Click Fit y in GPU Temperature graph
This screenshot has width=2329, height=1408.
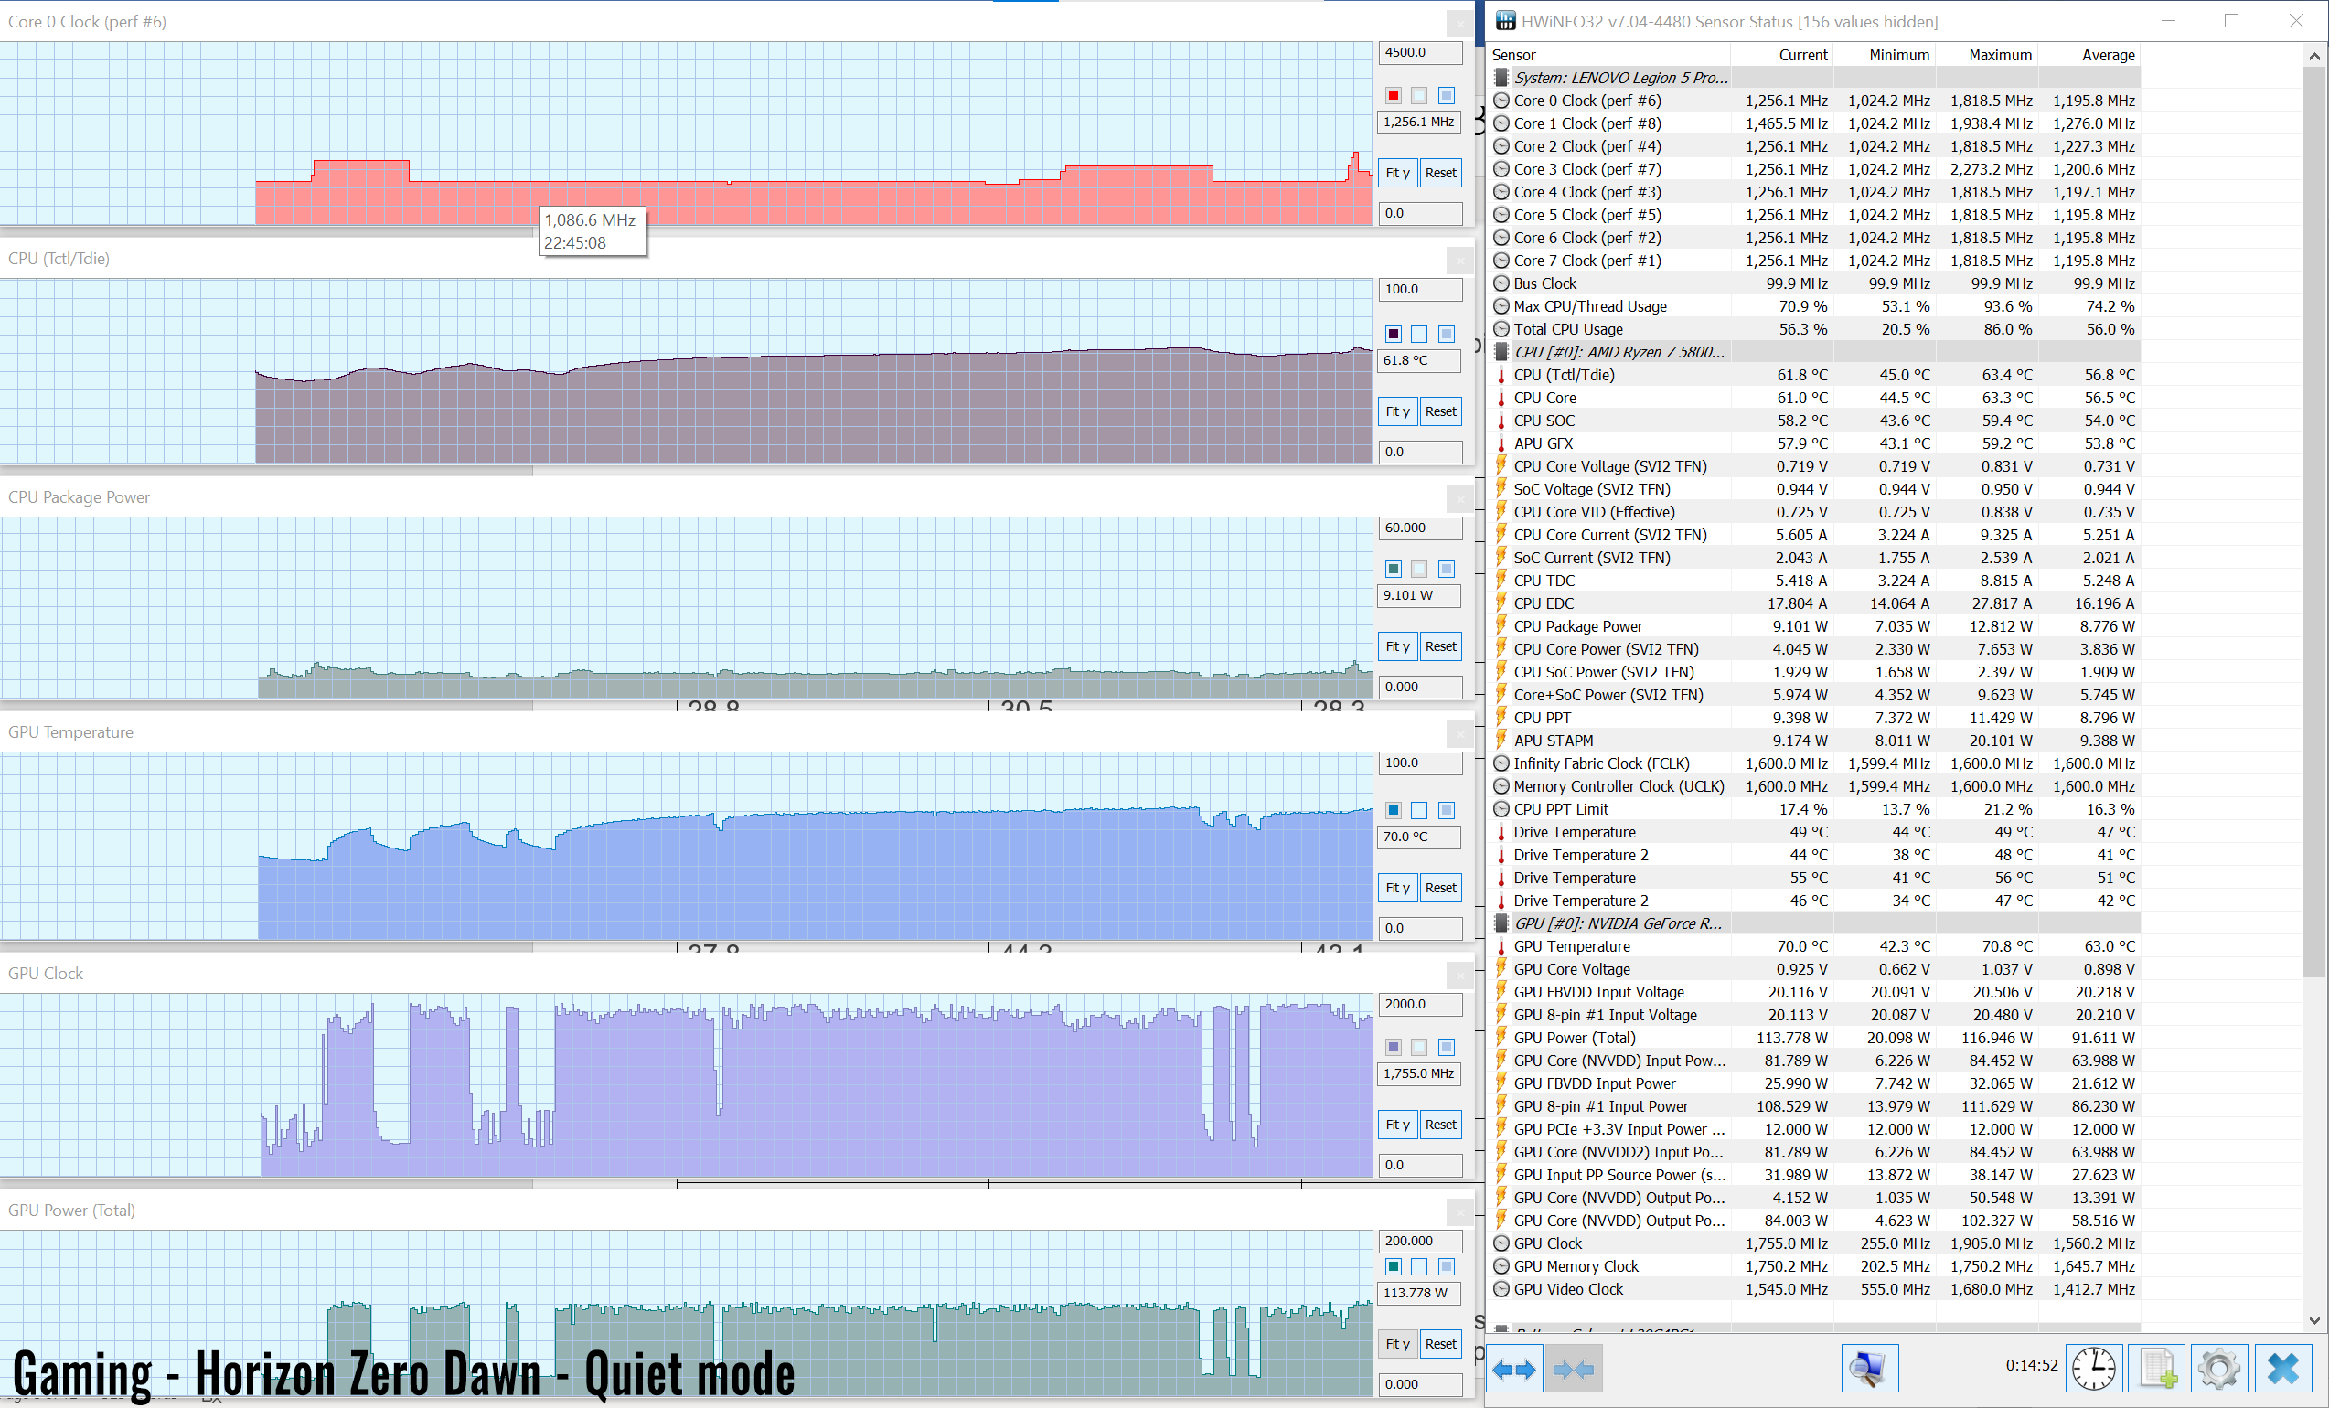[x=1397, y=888]
